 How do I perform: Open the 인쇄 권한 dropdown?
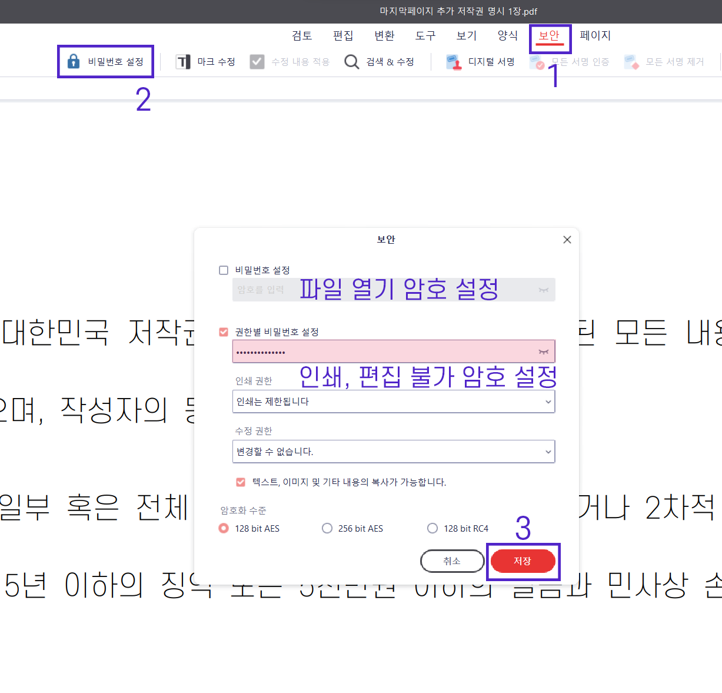click(x=394, y=402)
